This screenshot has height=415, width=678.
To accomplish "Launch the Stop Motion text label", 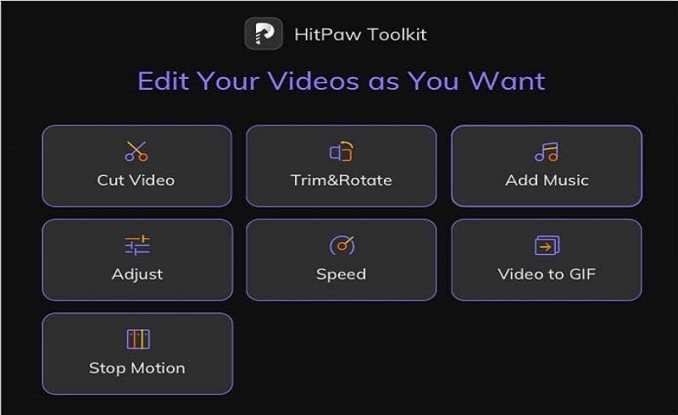I will pos(137,368).
